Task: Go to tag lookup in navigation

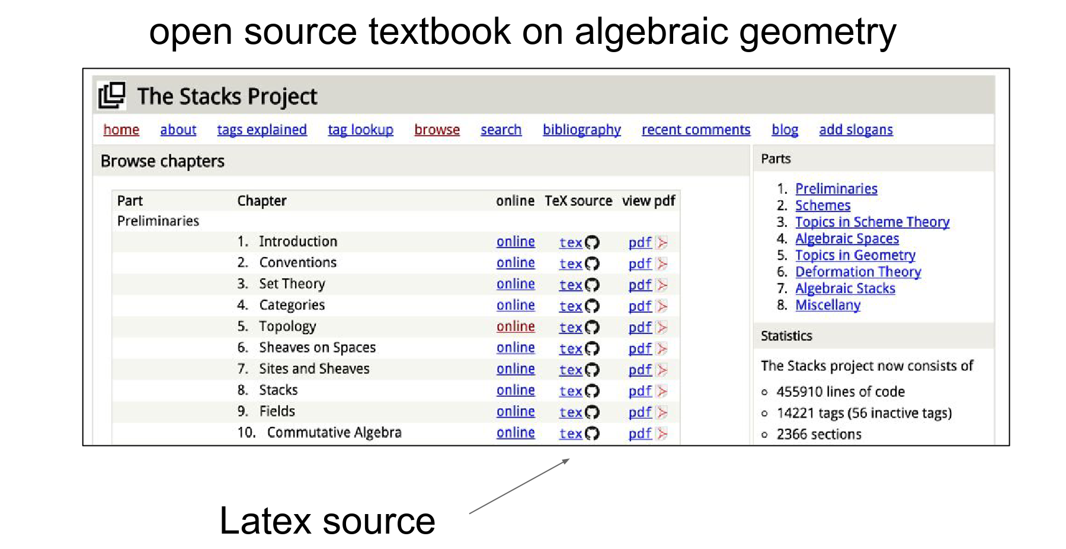Action: point(360,130)
